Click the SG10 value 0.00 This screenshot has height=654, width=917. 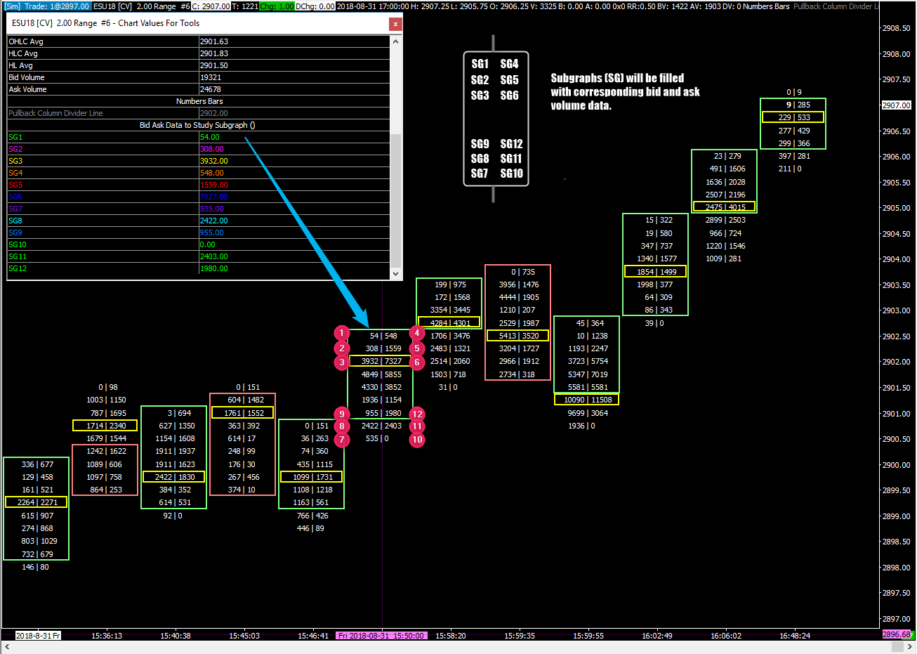208,244
